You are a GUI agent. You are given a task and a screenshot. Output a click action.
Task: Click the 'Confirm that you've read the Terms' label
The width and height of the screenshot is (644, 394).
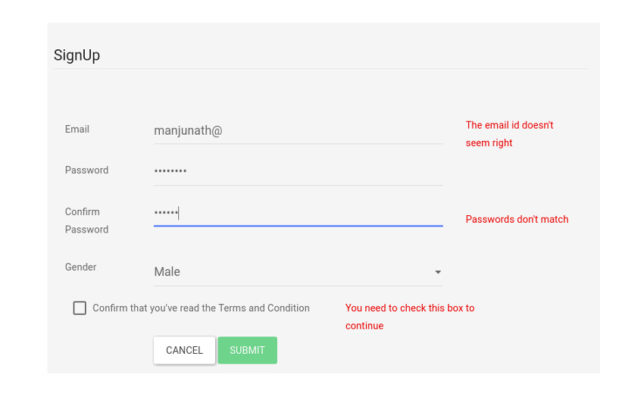click(201, 308)
